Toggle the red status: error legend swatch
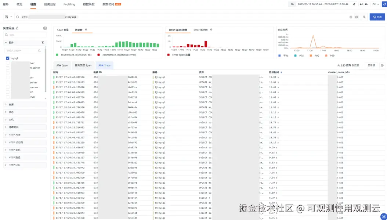387x220 pixels. tap(99, 55)
